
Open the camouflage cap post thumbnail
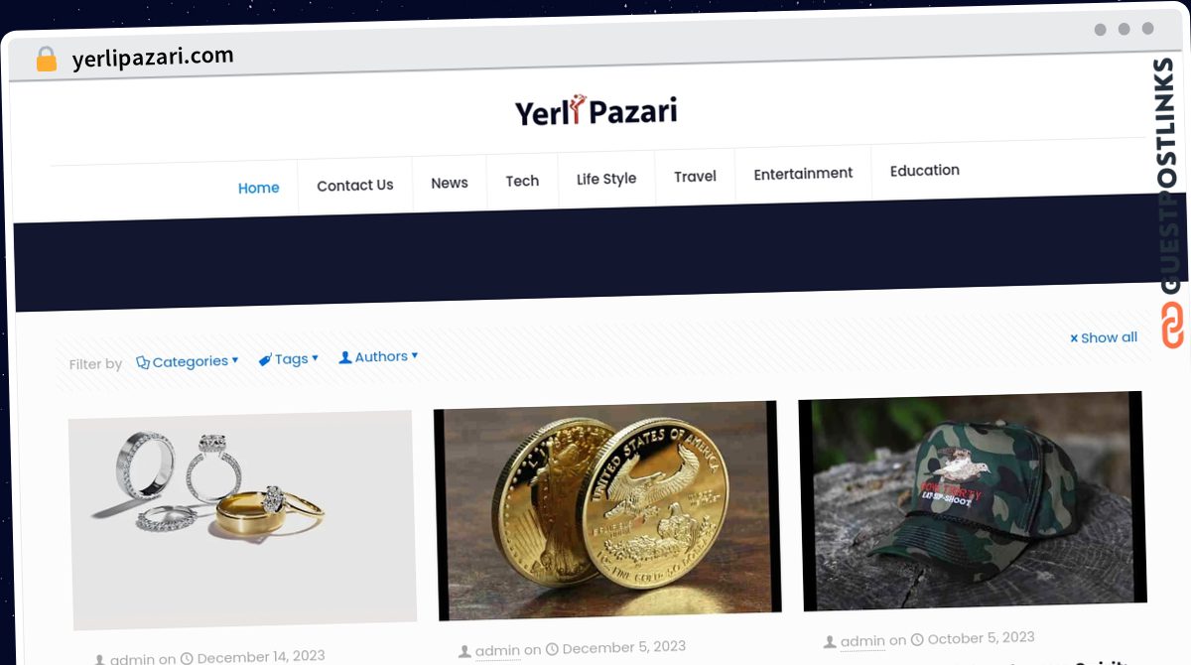[972, 499]
